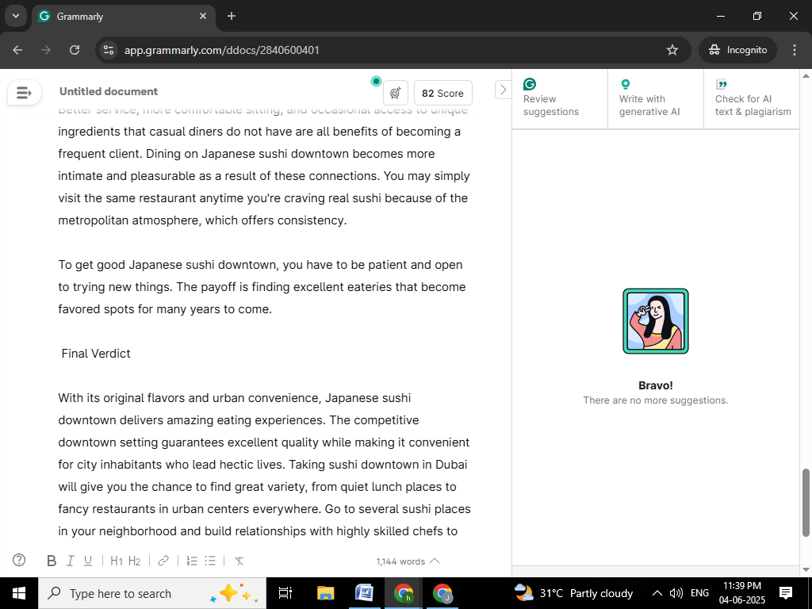Expand the 1,144 words counter

point(408,561)
